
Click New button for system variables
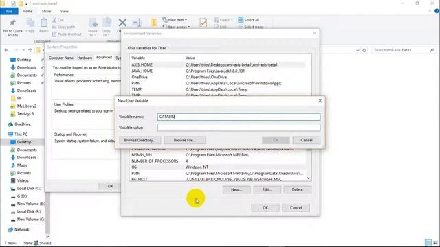pyautogui.click(x=236, y=189)
